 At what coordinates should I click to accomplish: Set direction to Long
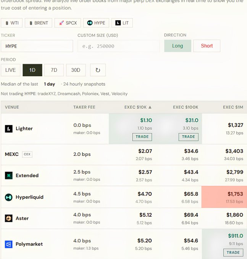click(x=178, y=46)
